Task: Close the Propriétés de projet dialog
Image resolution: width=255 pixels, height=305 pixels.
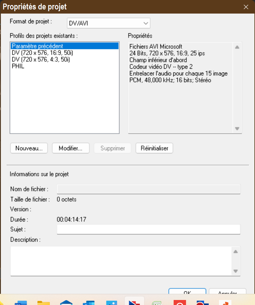Action: pos(246,7)
